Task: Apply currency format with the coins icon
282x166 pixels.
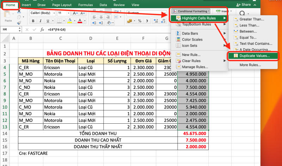Action: (129, 21)
